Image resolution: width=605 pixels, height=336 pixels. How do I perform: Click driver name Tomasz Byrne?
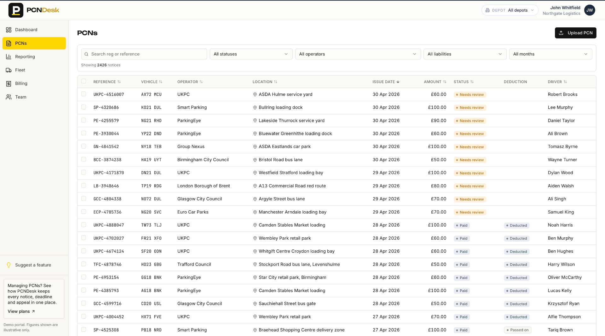tap(562, 147)
